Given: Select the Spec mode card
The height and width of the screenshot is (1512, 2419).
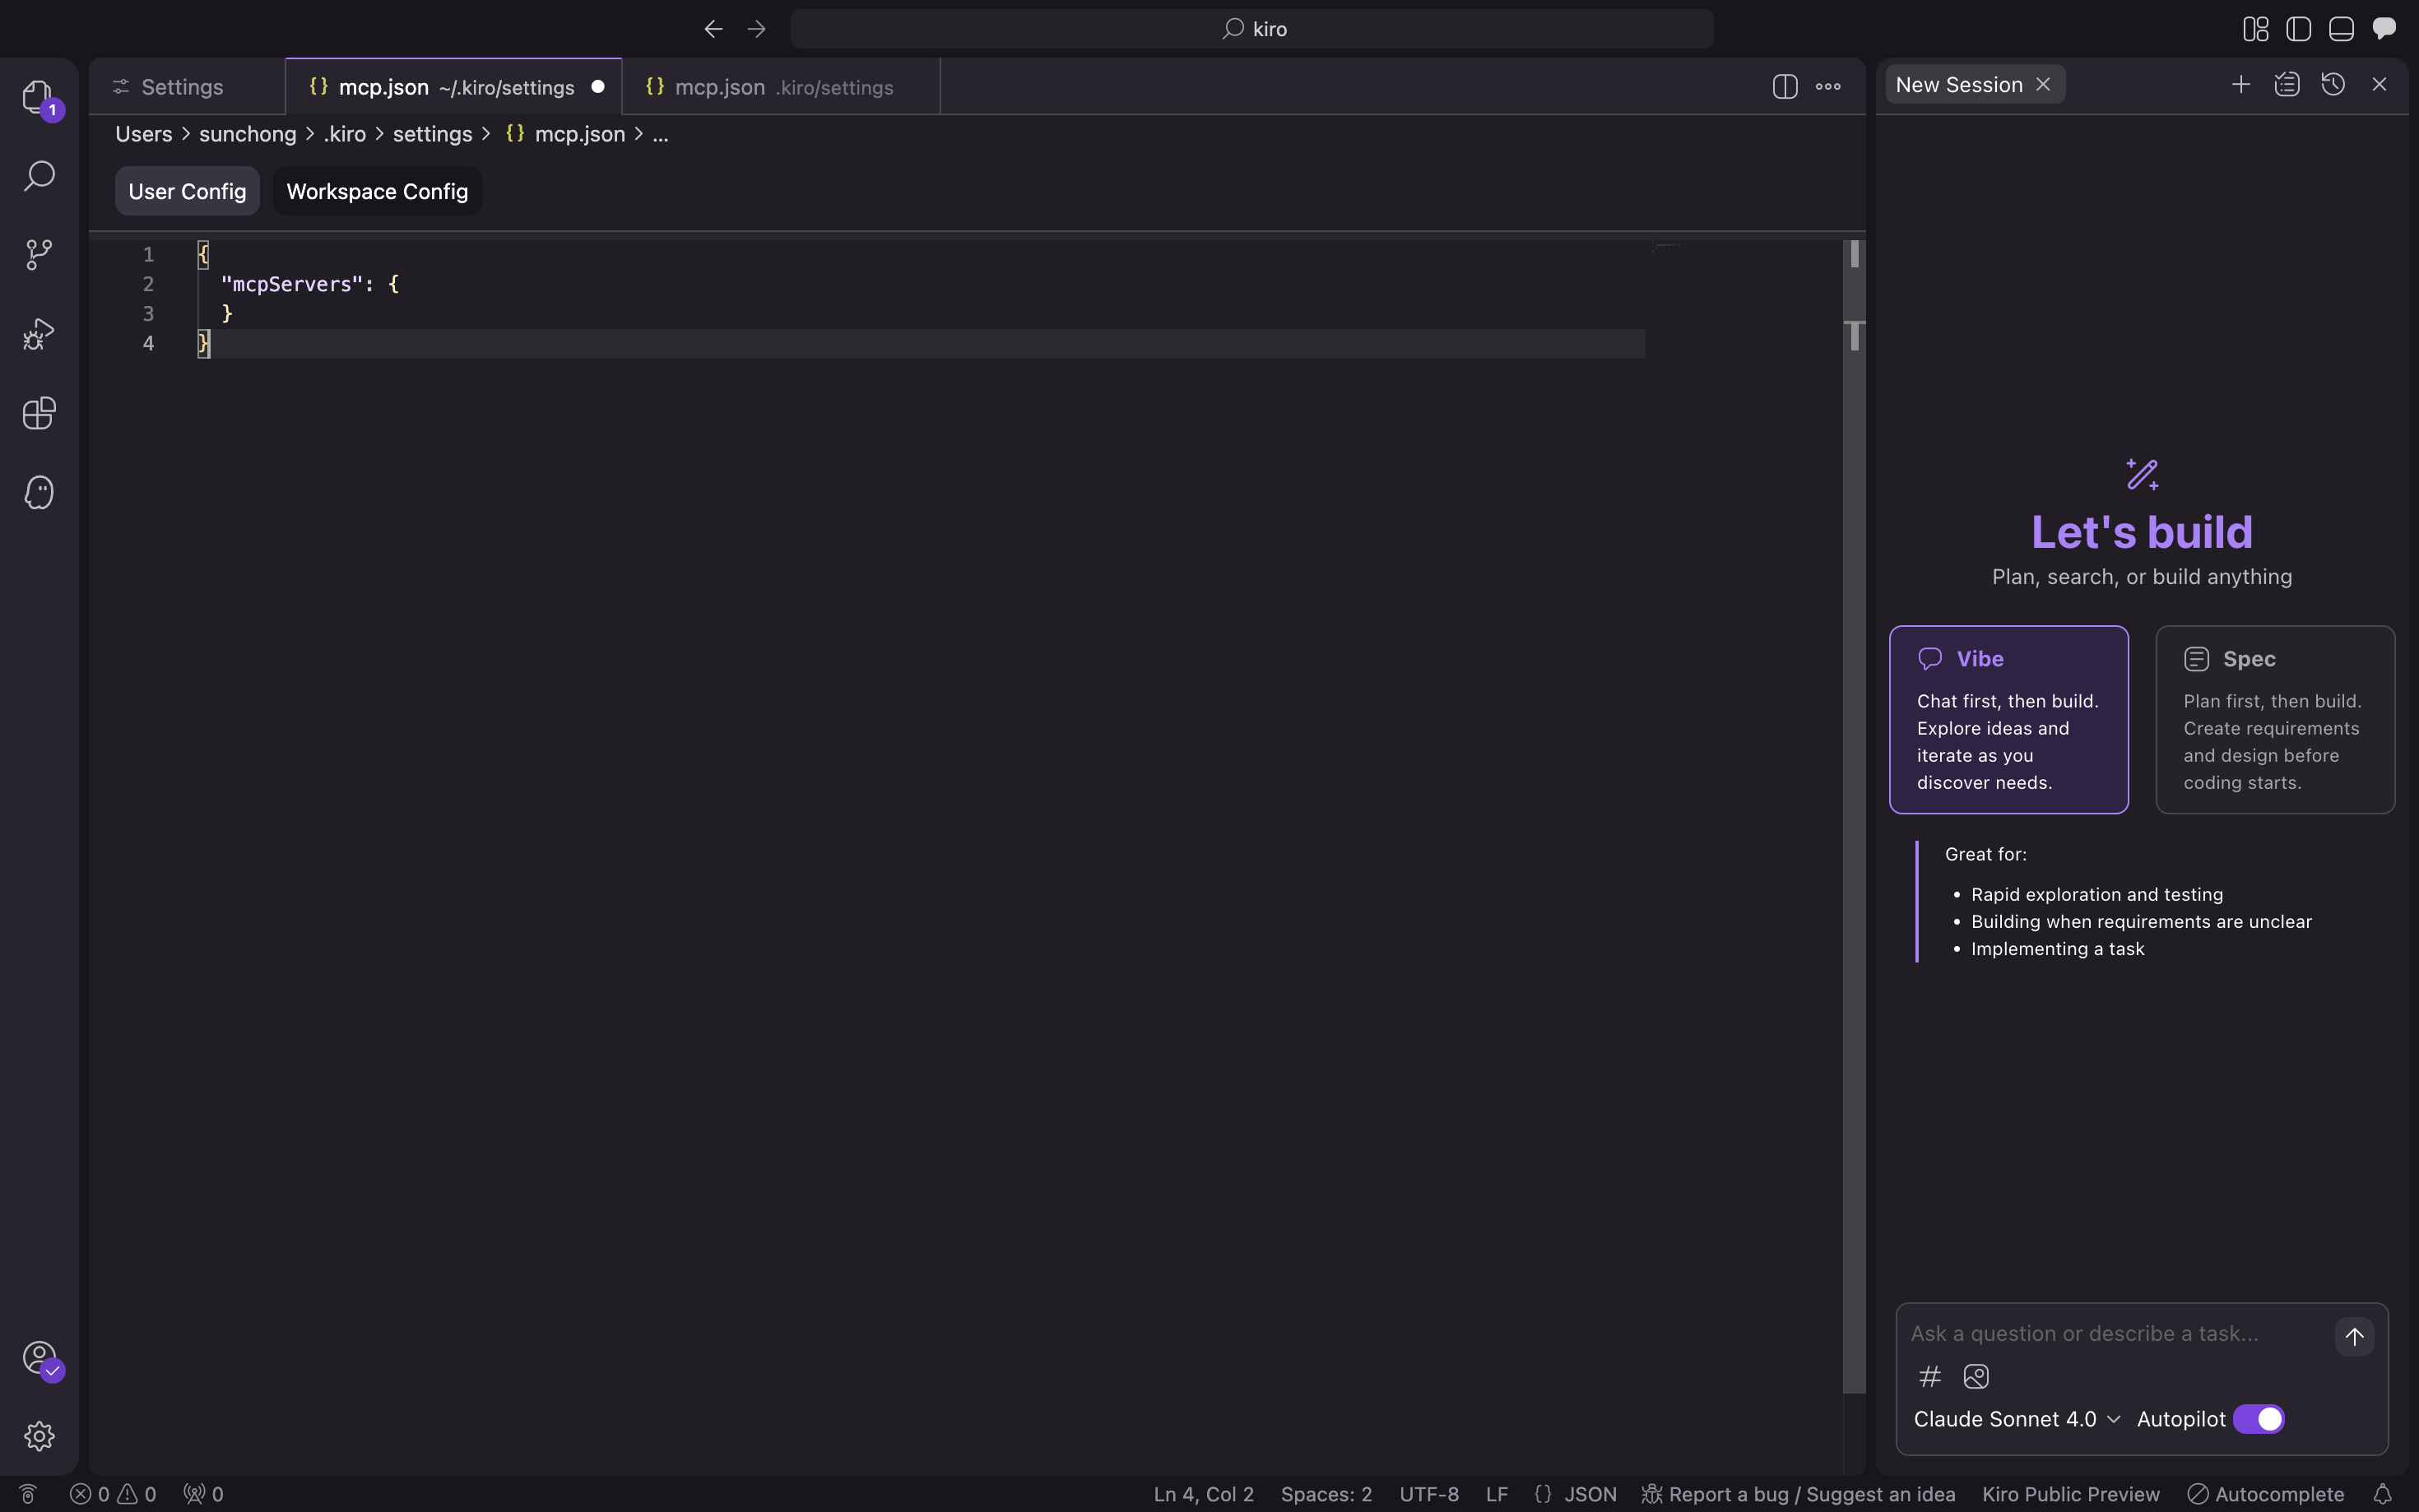Looking at the screenshot, I should tap(2275, 719).
